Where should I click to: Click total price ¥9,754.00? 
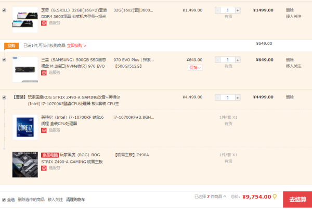(x=257, y=197)
